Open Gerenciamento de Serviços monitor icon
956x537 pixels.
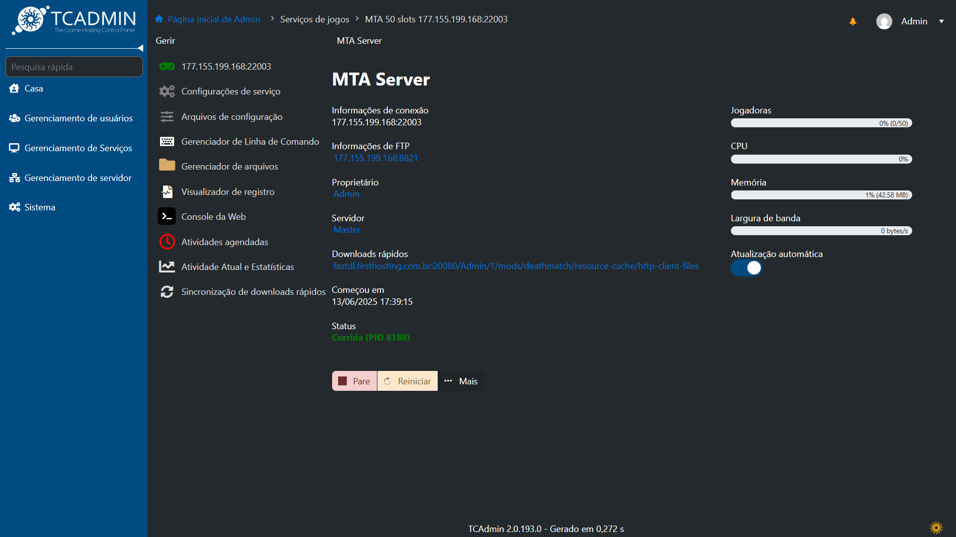coord(14,148)
